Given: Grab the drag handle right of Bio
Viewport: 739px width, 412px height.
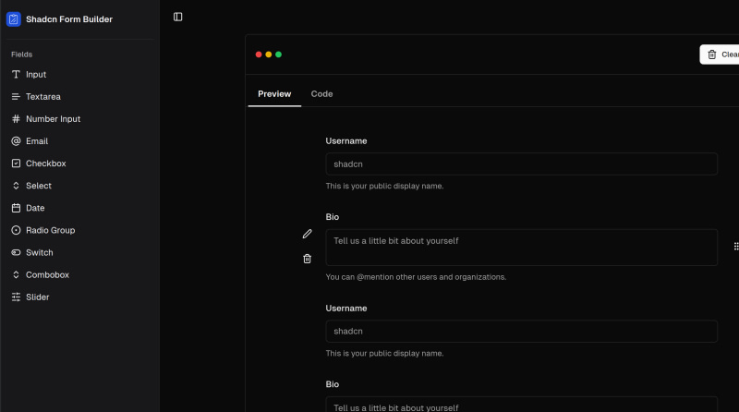Looking at the screenshot, I should [735, 247].
